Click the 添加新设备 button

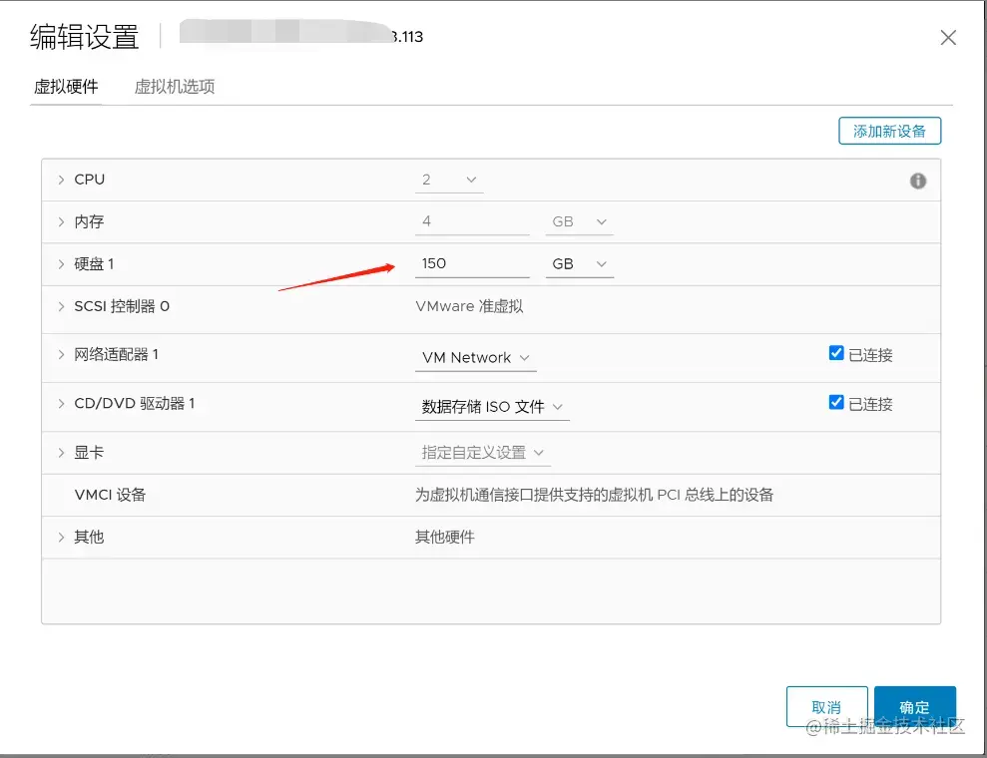[889, 131]
